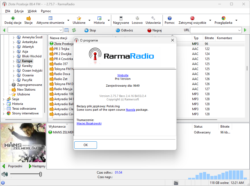
Task: Open Przeglądarka Chrome icon
Action: pos(223,18)
